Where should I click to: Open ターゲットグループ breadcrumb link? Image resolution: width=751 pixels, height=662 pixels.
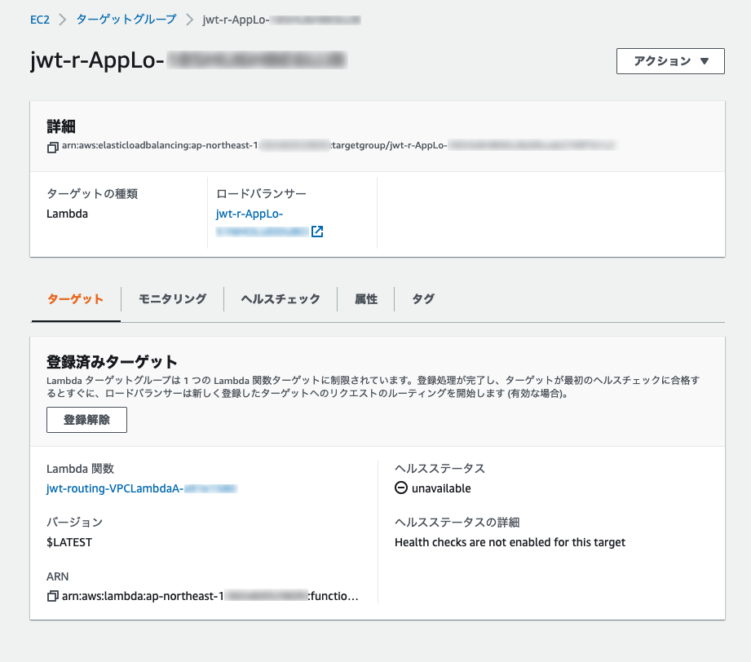[126, 20]
